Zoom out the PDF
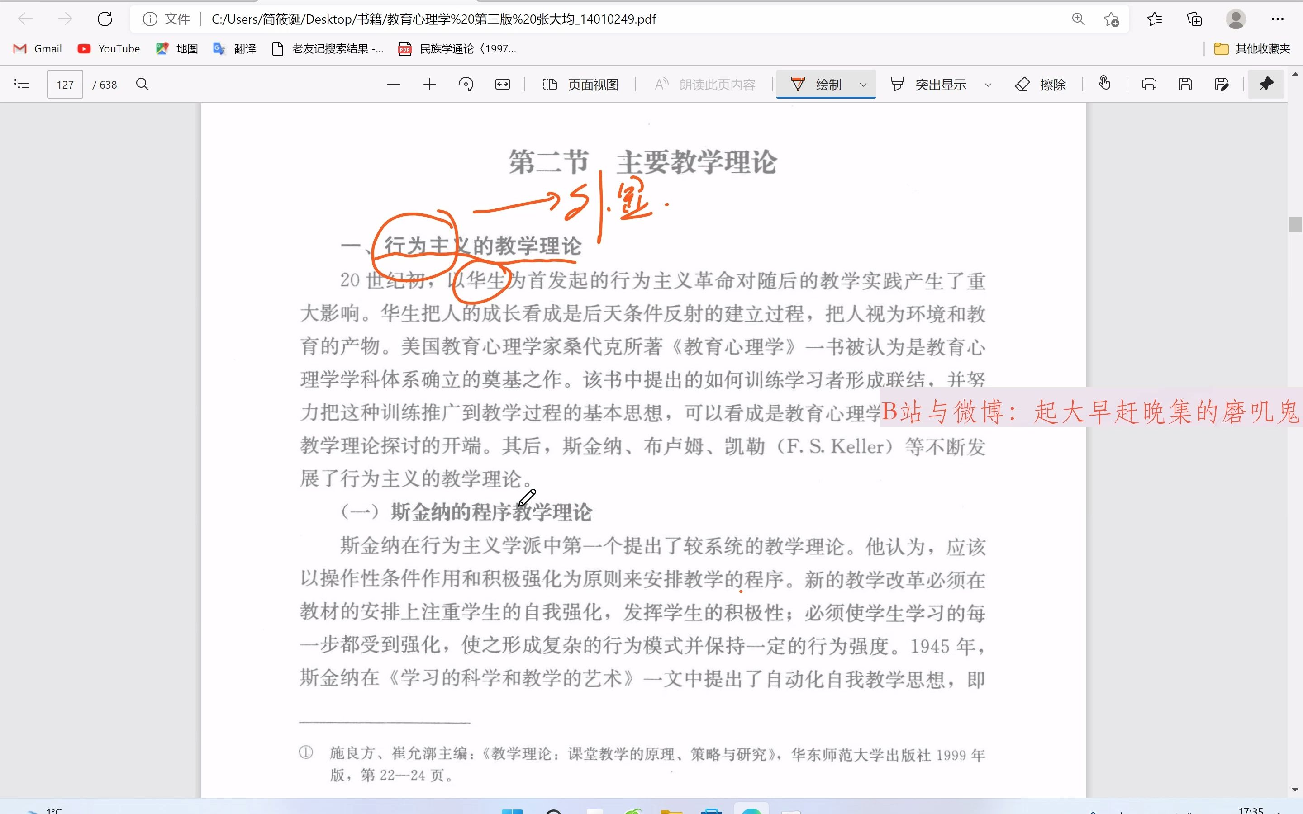This screenshot has width=1303, height=814. (x=394, y=84)
